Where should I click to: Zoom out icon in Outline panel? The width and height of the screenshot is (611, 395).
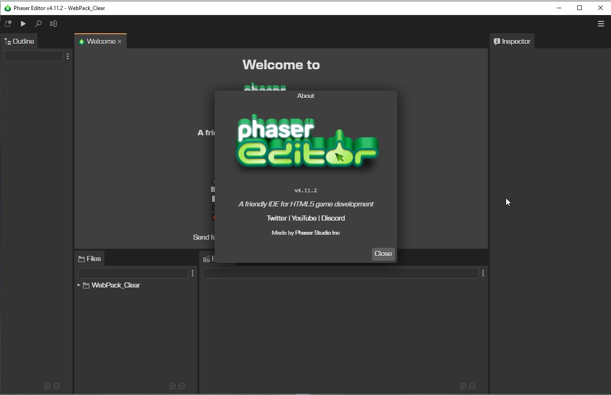57,386
